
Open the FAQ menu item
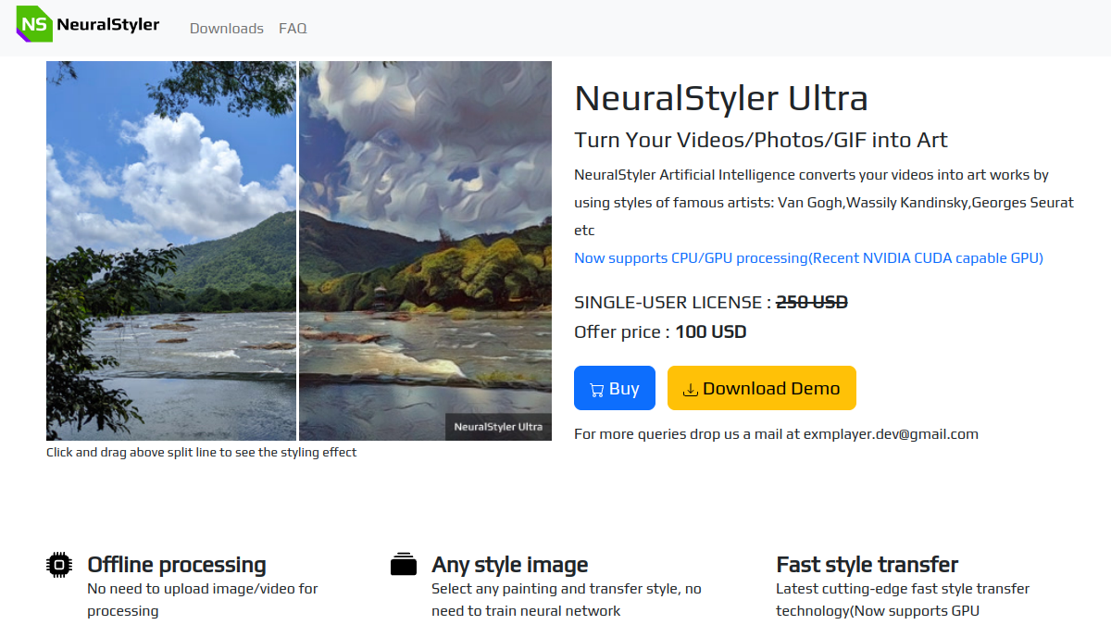click(293, 29)
